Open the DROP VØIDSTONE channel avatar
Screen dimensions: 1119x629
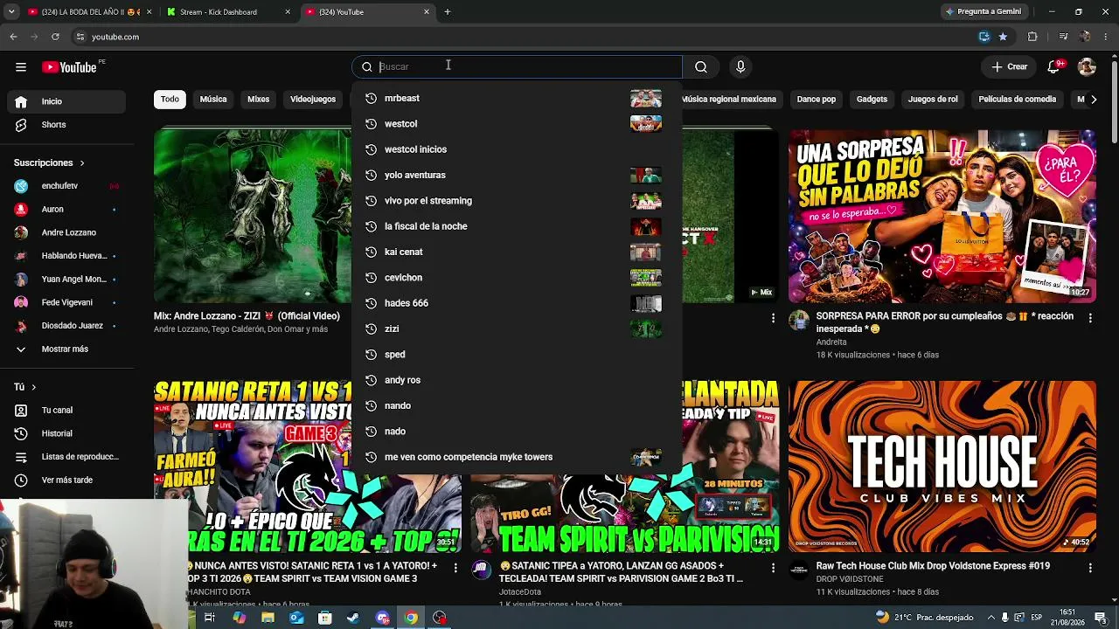[799, 570]
